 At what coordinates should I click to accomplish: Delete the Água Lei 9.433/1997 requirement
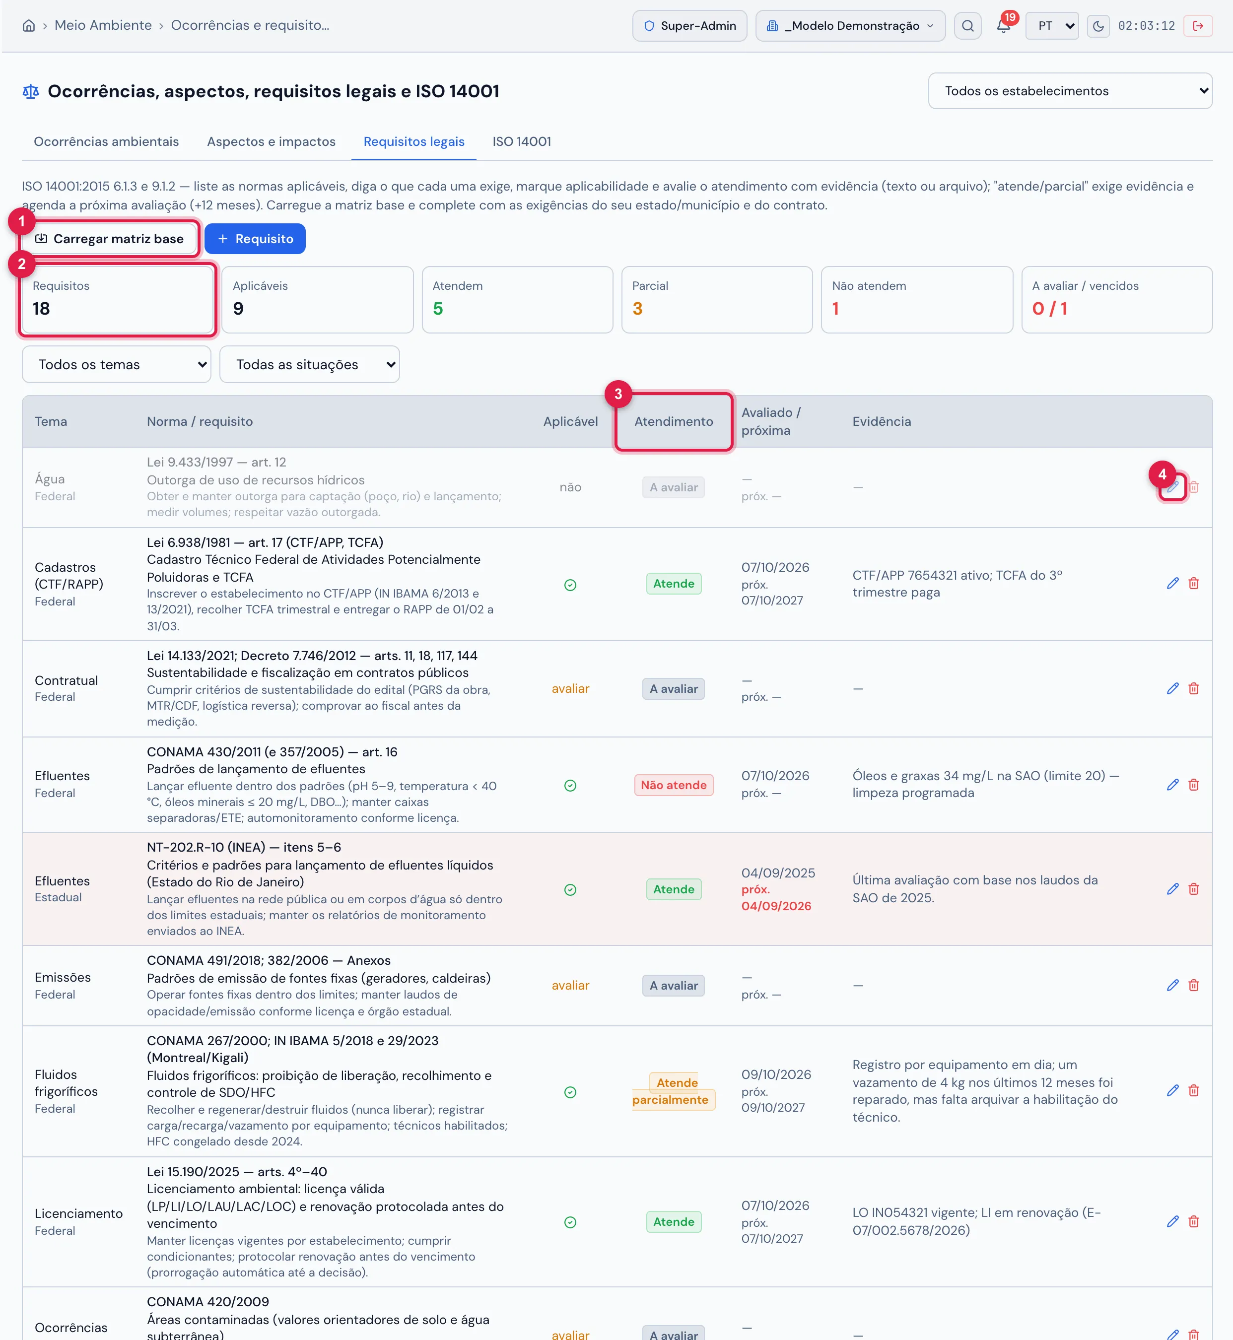(1194, 487)
